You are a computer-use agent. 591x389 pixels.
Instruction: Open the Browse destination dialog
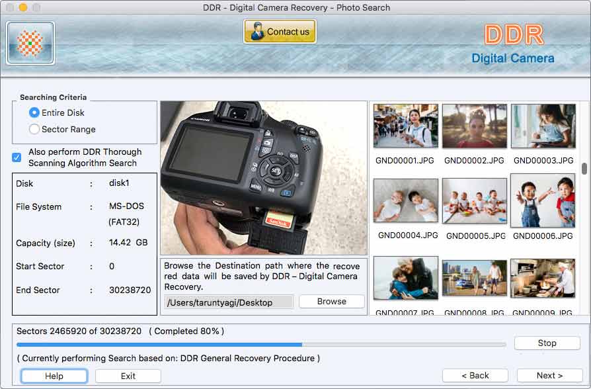click(x=331, y=302)
